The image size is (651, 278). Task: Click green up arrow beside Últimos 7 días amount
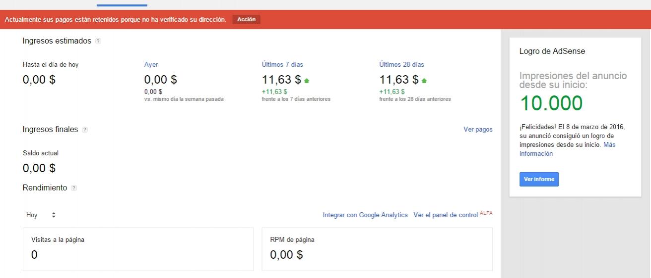coord(307,80)
